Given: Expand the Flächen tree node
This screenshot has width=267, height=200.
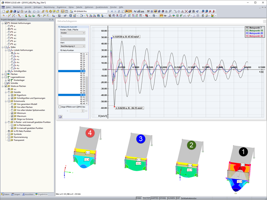Looking at the screenshot, I should [x=2, y=74].
